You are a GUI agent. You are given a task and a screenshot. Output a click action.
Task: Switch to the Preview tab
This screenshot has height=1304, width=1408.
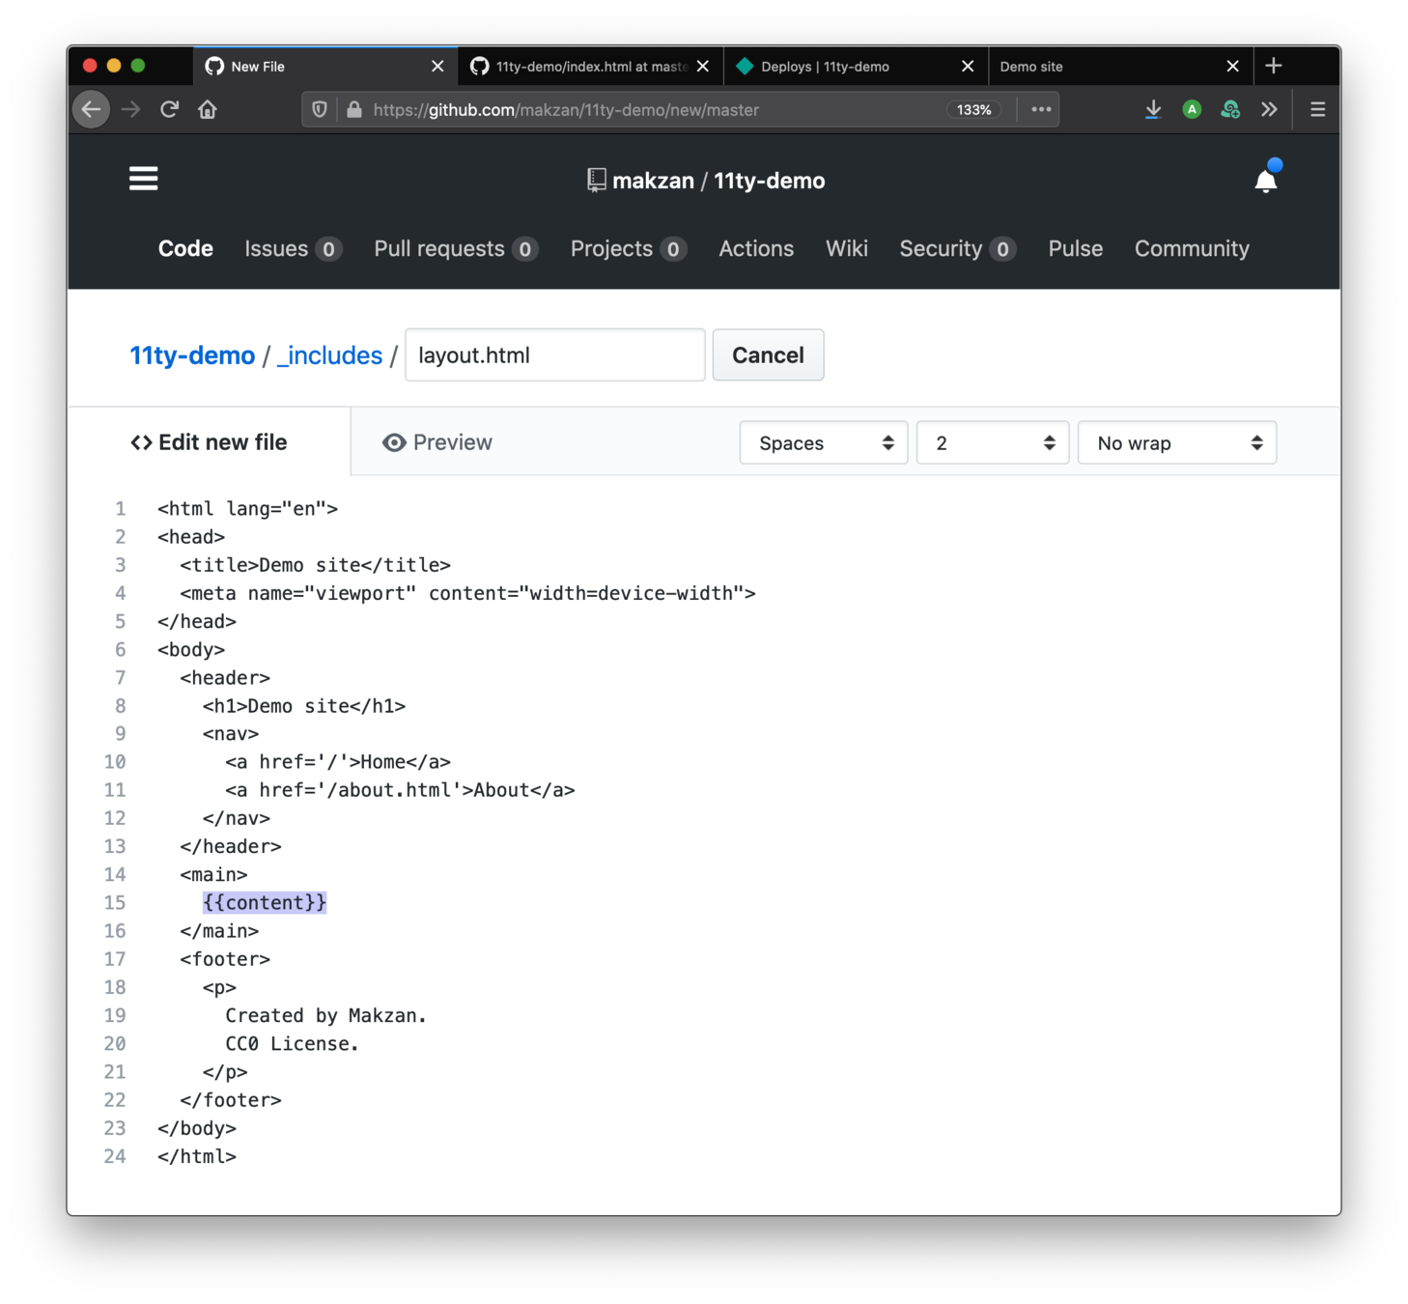437,442
